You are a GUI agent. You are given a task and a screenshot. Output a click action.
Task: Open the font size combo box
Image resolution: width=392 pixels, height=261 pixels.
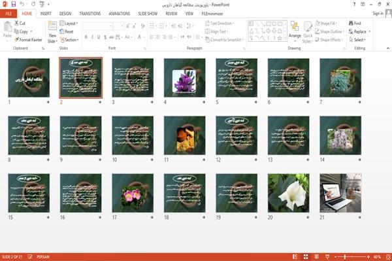(118, 26)
